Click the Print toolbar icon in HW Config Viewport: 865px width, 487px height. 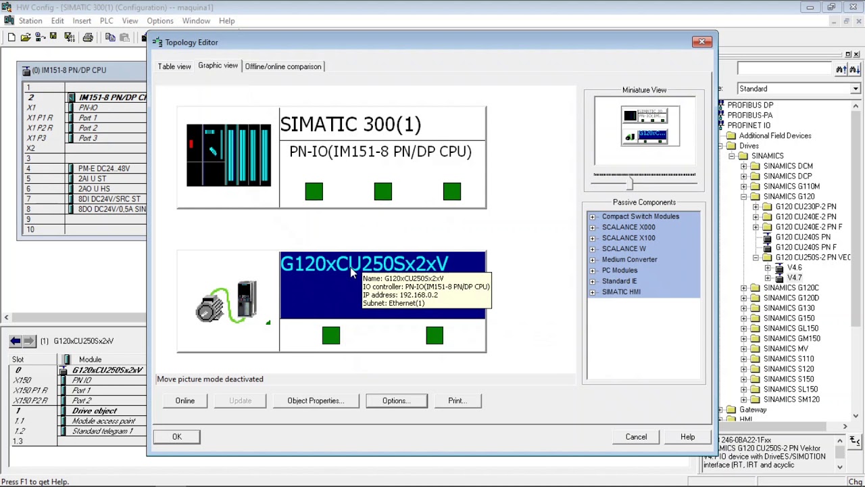coord(88,37)
